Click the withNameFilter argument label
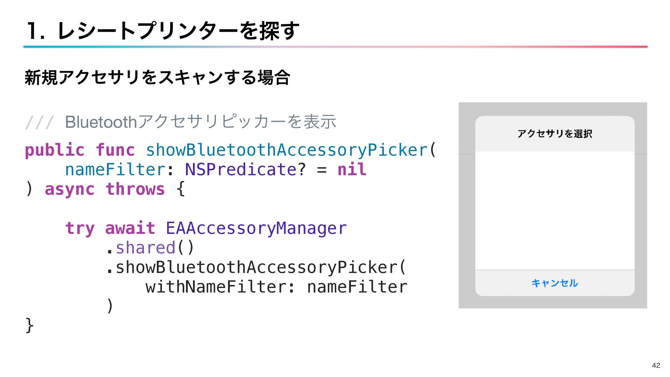This screenshot has height=377, width=670. tap(215, 287)
